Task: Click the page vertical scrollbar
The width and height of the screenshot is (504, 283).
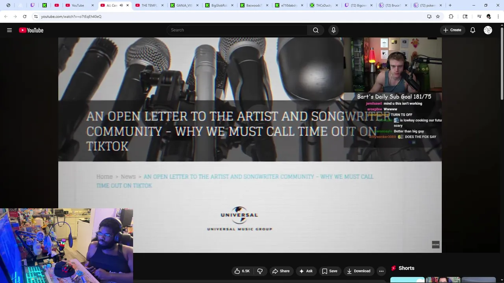Action: (502, 63)
